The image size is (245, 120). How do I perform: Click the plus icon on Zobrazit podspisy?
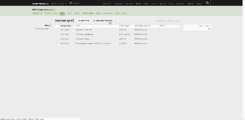coord(94,20)
